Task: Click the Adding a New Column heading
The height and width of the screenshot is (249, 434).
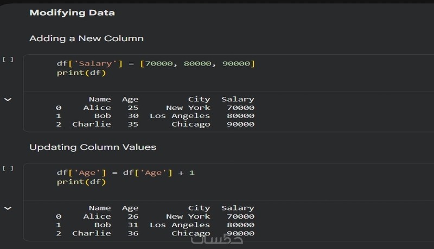Action: pos(86,38)
